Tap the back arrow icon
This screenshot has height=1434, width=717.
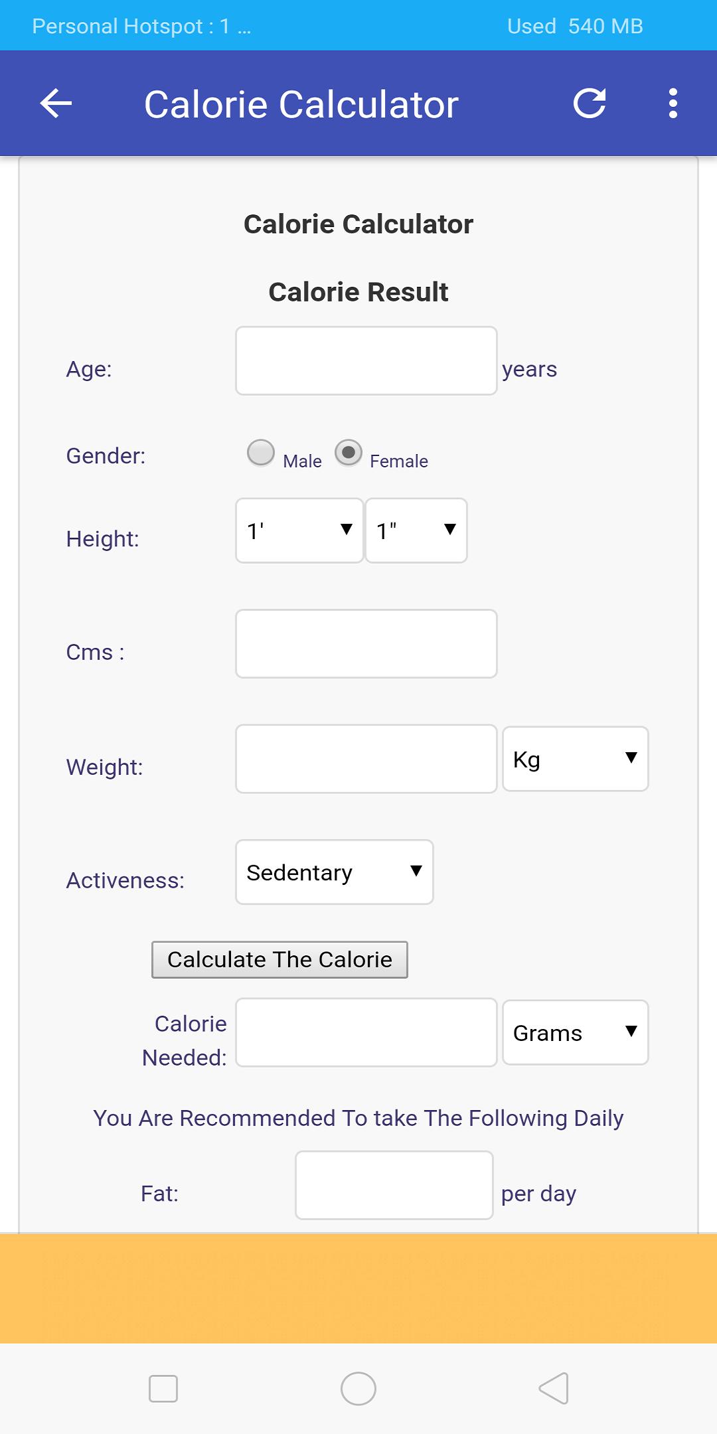56,104
